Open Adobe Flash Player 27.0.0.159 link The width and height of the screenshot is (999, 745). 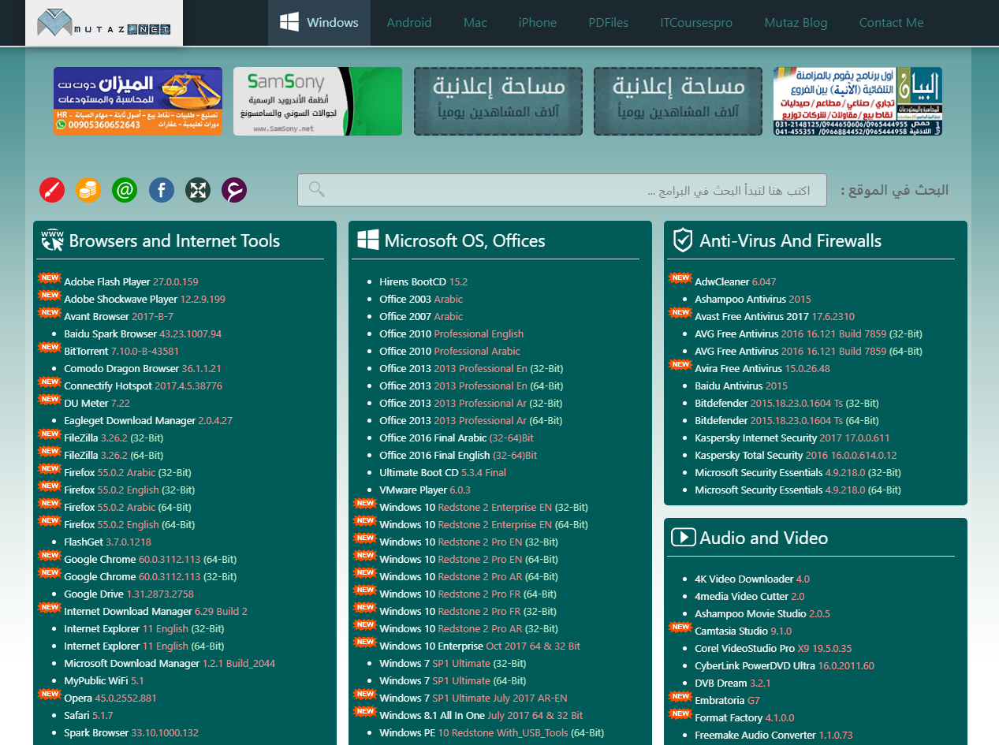tap(131, 281)
